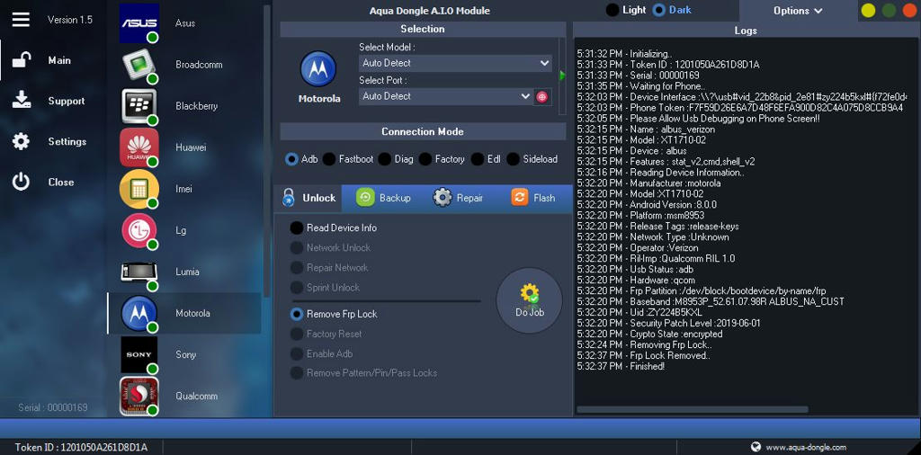
Task: Click the 'Version 1.5' label
Action: click(70, 20)
